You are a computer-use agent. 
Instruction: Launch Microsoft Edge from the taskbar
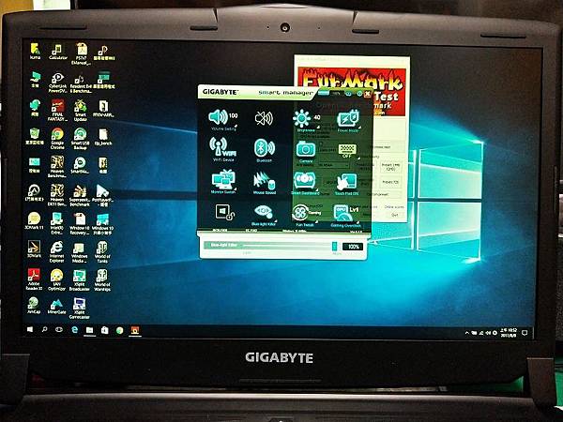coord(74,330)
